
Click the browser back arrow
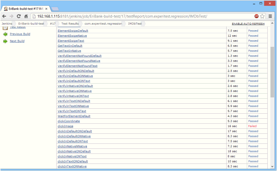coord(5,16)
